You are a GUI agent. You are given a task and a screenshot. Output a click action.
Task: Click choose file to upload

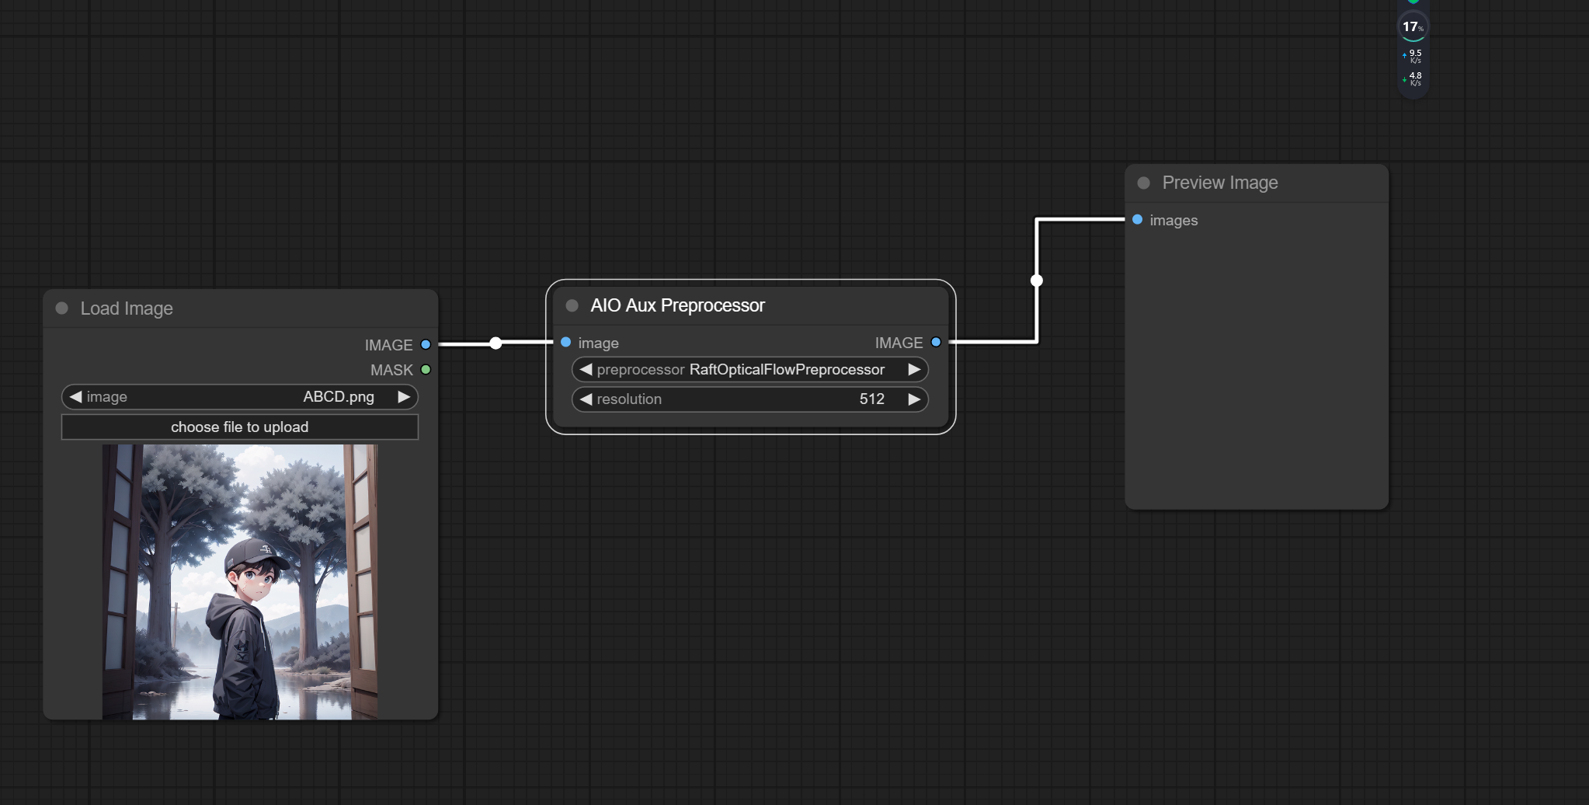pos(238,427)
